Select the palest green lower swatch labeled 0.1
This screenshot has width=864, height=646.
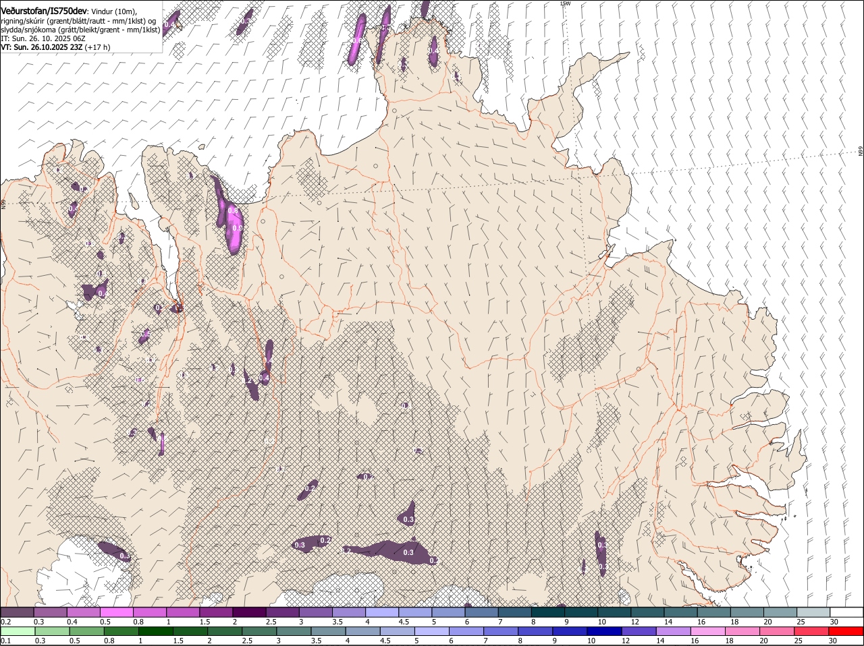tap(18, 632)
